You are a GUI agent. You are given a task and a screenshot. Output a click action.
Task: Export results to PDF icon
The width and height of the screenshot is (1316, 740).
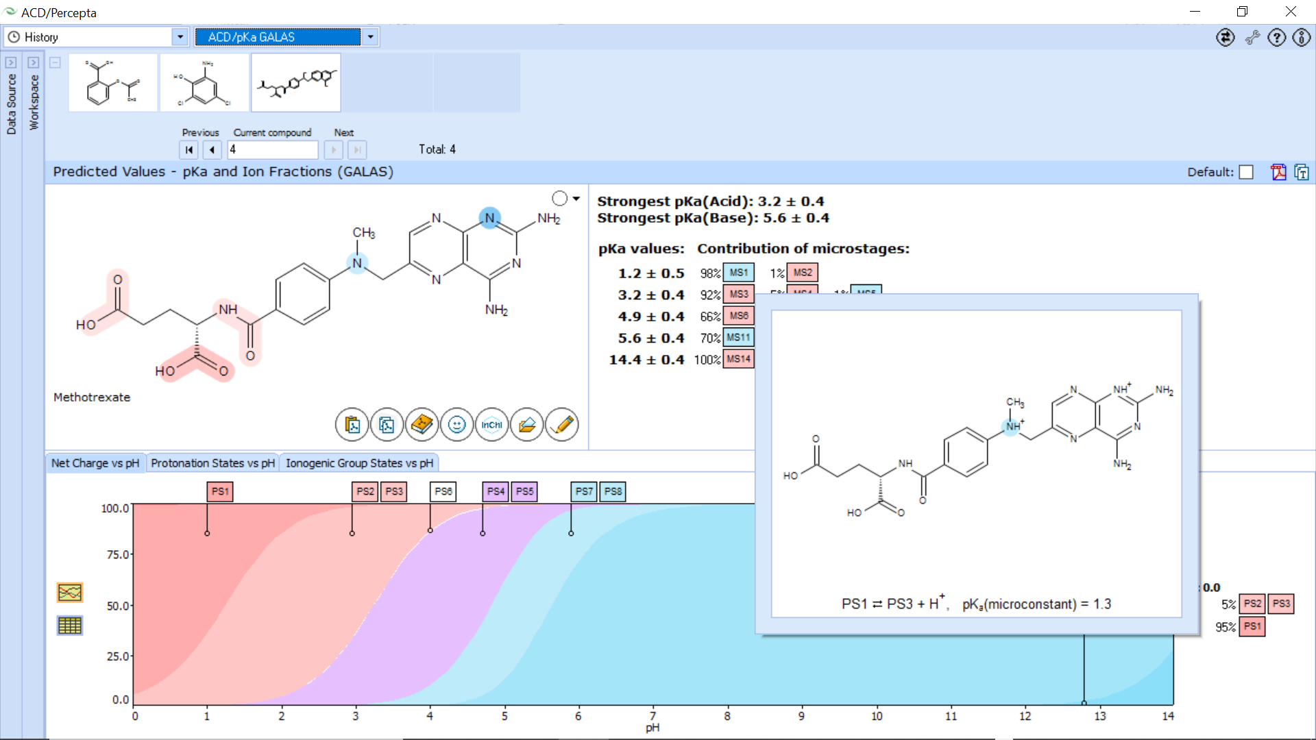click(1278, 172)
